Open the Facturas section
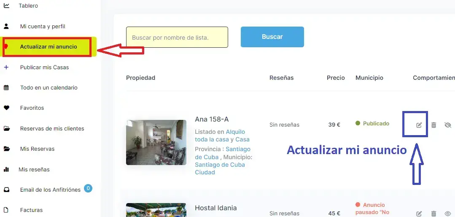Screen dimensions: 455x217 click(x=31, y=210)
